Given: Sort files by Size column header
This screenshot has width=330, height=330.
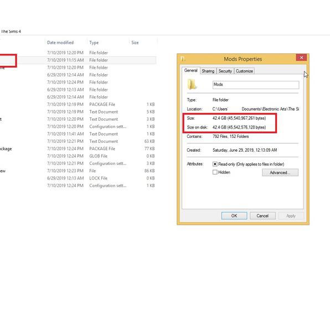Looking at the screenshot, I should pos(135,43).
